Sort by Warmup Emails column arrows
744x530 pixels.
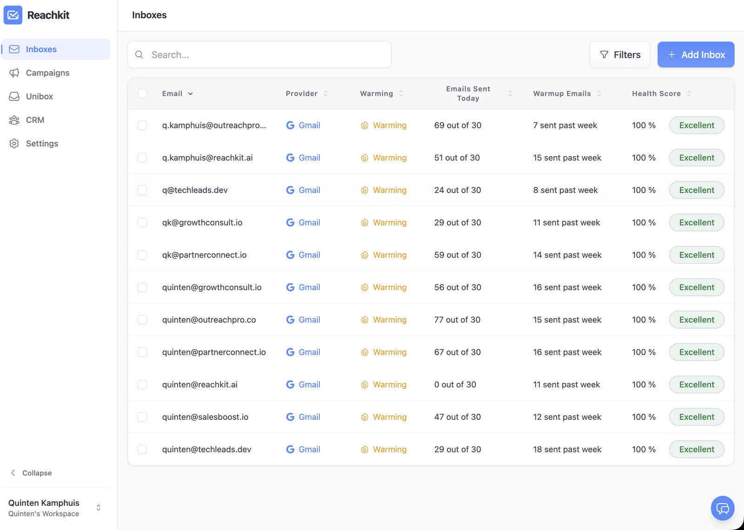599,93
